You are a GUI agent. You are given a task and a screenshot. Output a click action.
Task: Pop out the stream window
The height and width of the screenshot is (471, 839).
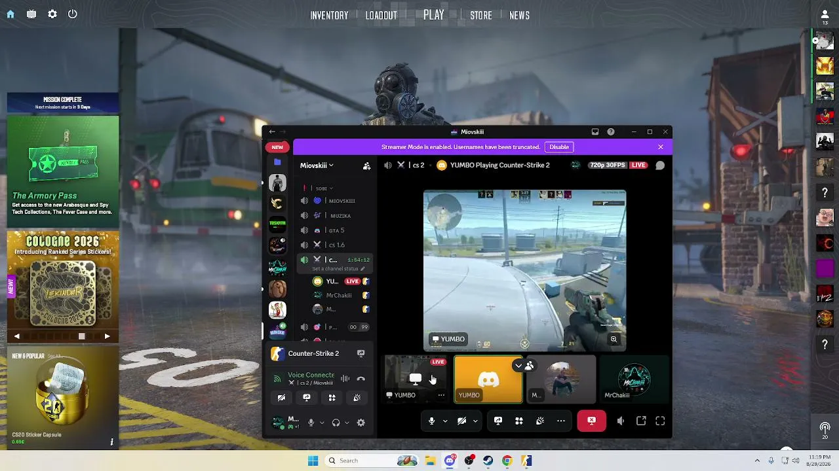pyautogui.click(x=641, y=421)
